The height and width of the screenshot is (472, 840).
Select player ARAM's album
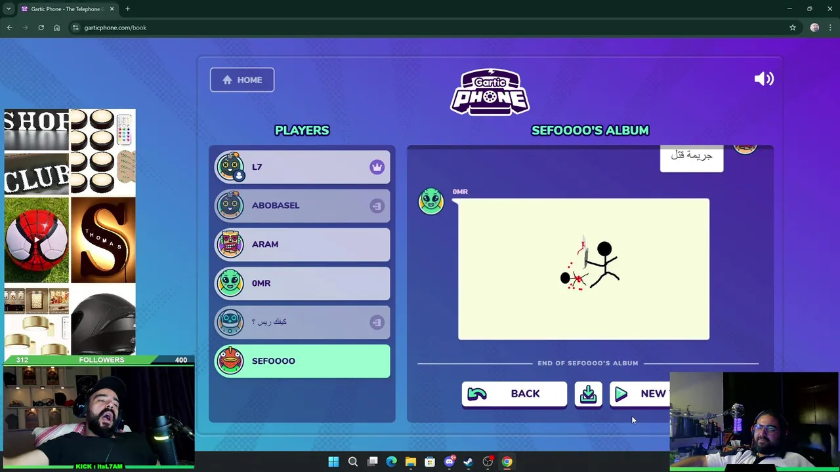[x=303, y=245]
